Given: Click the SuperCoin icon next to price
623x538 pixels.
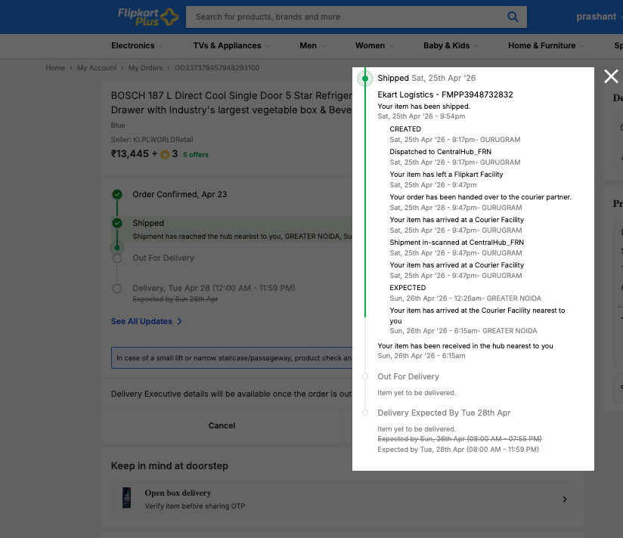Looking at the screenshot, I should pyautogui.click(x=165, y=154).
